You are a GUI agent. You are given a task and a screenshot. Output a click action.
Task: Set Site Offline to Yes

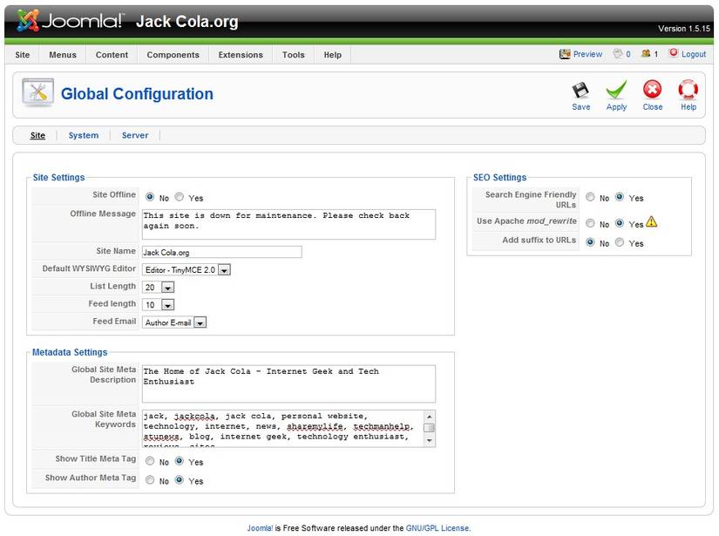click(180, 197)
